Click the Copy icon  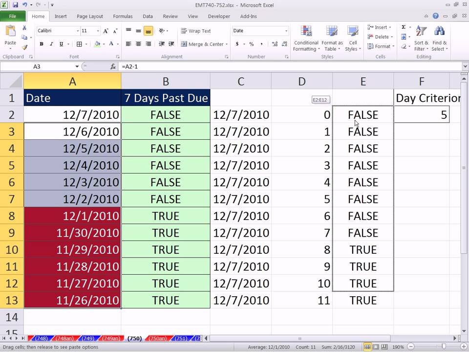24,38
